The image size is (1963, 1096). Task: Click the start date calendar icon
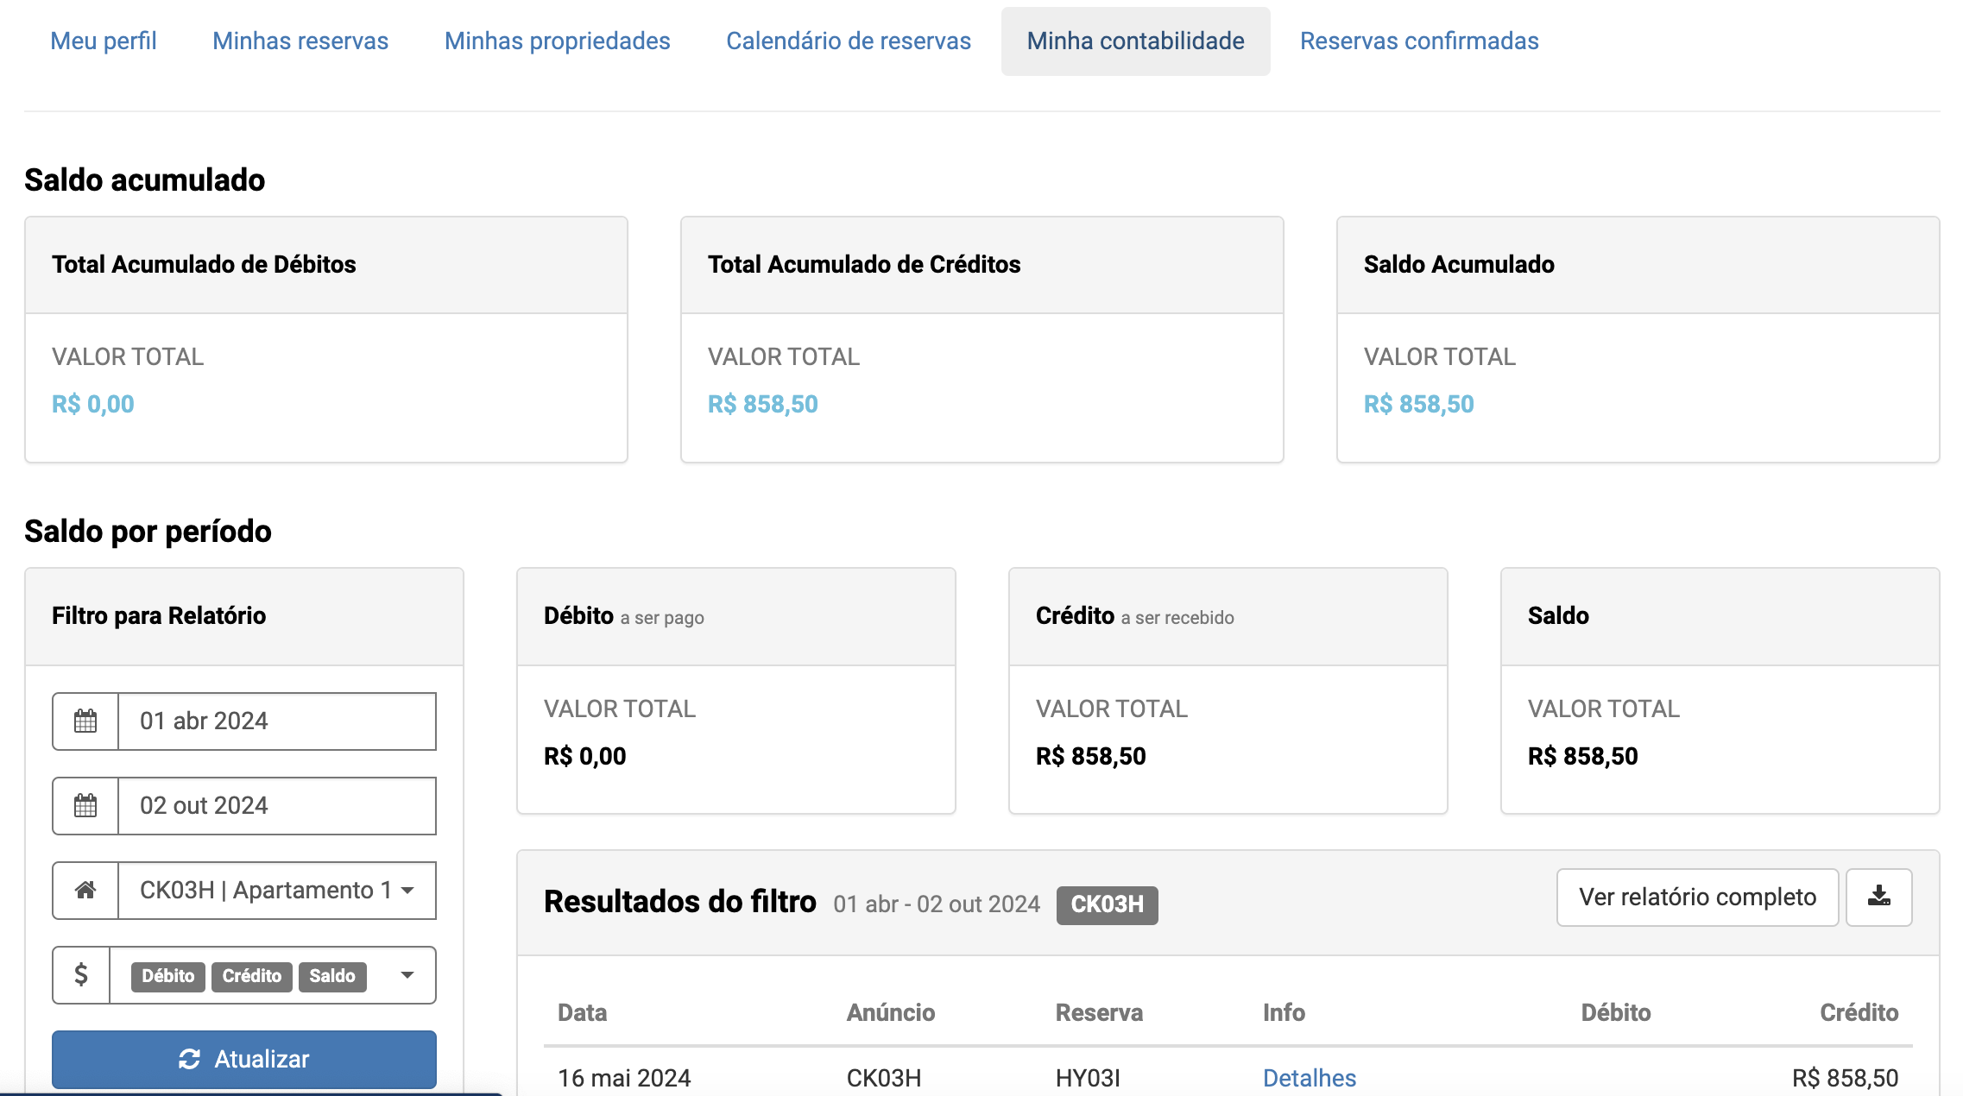[85, 721]
